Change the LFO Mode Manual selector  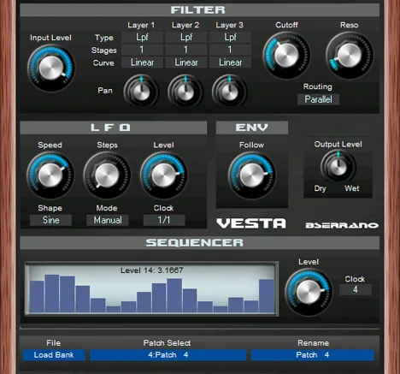pyautogui.click(x=108, y=220)
